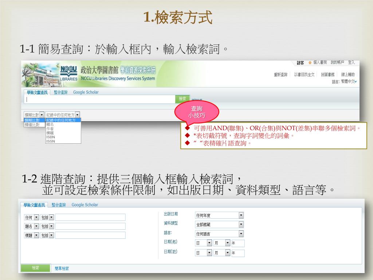The height and width of the screenshot is (280, 373).
Task: Choose 作者 from the open field list
Action: pos(50,129)
